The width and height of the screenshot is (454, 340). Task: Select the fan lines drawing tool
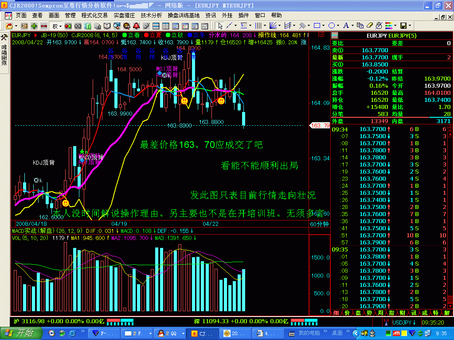click(273, 26)
